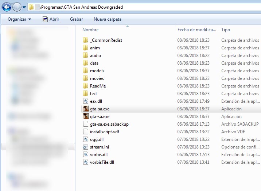Click the vorbisFile.dll file icon
Viewport: 261px width, 191px height.
tap(86, 162)
